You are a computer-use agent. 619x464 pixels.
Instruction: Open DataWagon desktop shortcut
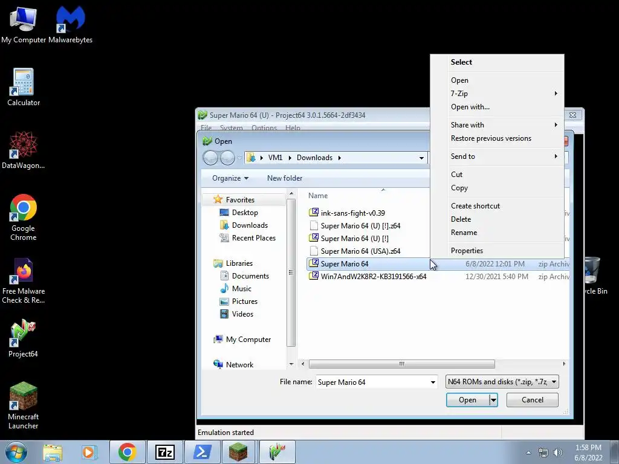point(24,150)
